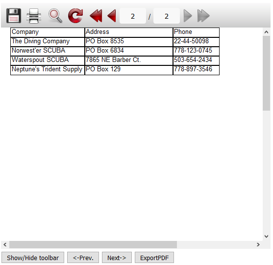Click the Show/Hide toolbar button
273x265 pixels.
pyautogui.click(x=33, y=258)
